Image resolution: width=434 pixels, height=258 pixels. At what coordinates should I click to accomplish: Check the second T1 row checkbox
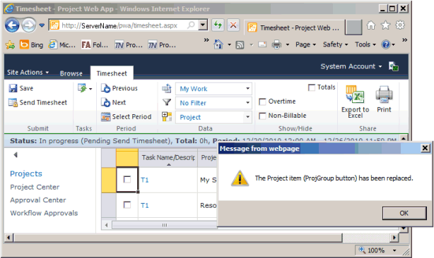click(127, 205)
